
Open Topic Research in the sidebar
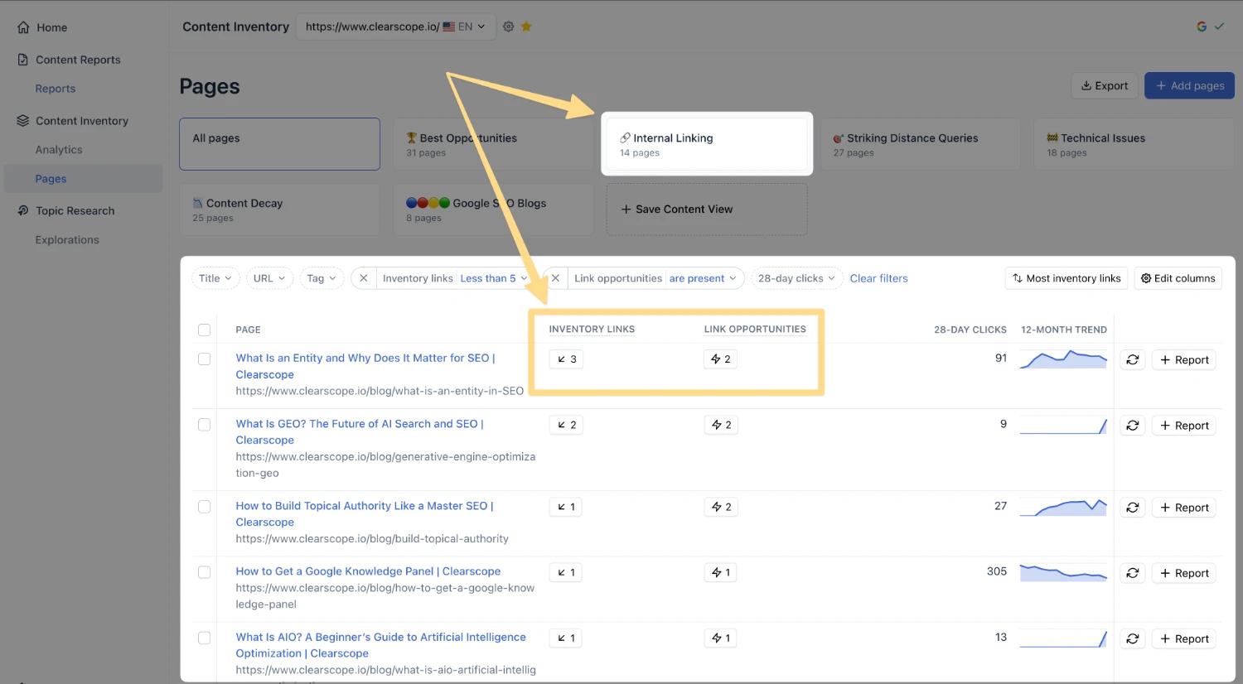point(75,211)
